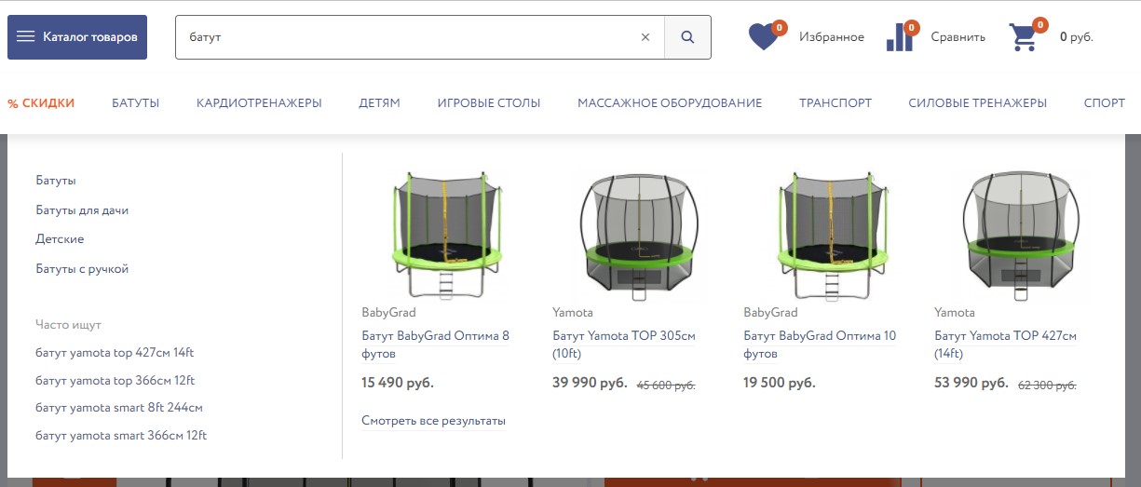Click Смотреть все результаты link
The width and height of the screenshot is (1141, 487).
click(433, 421)
